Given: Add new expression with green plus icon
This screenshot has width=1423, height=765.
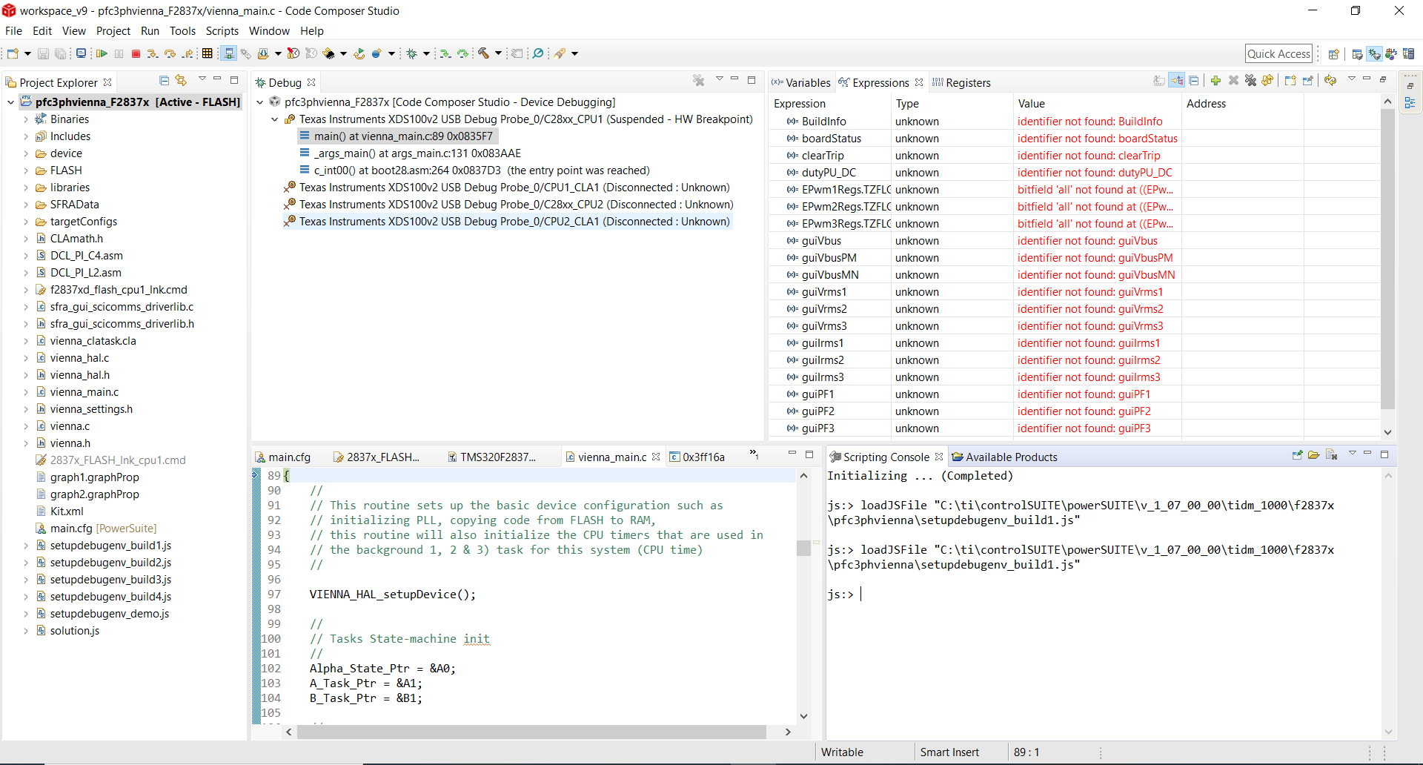Looking at the screenshot, I should [x=1215, y=81].
